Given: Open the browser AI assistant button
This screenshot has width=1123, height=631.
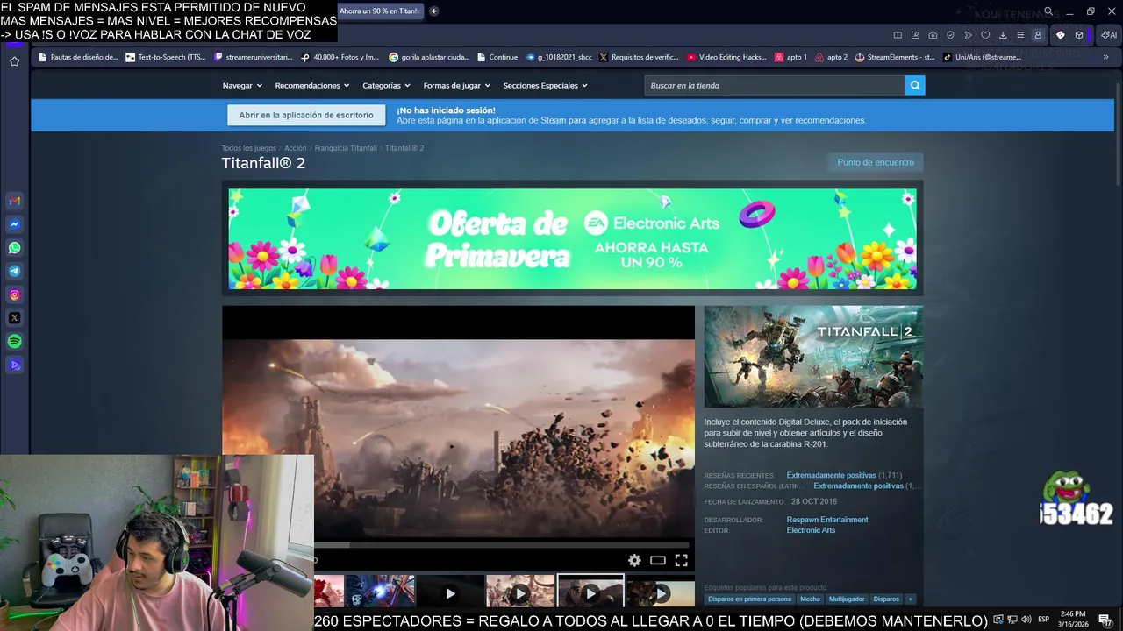Looking at the screenshot, I should click(x=1109, y=35).
